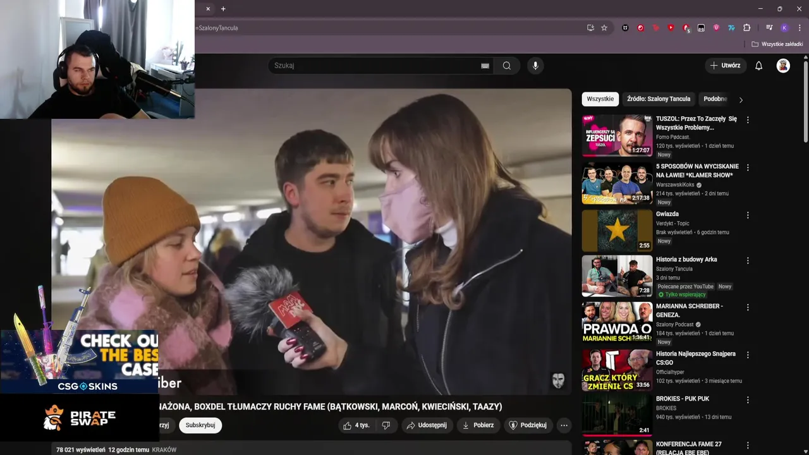
Task: Click the YouTube search magnifier button
Action: [x=507, y=66]
